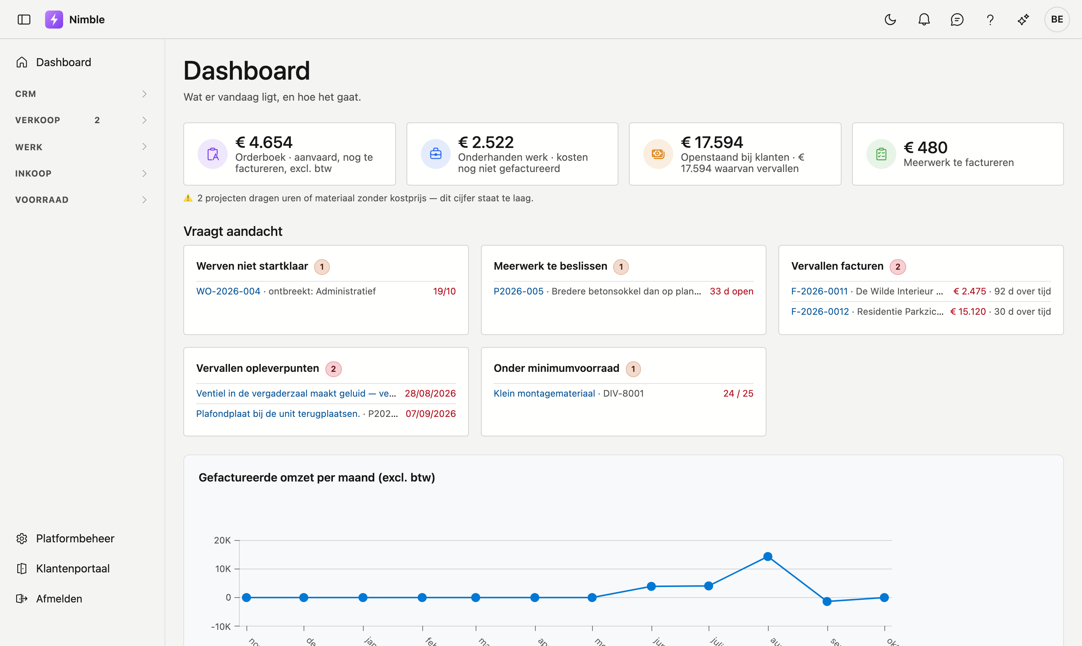1082x646 pixels.
Task: Click the Dashboard home icon
Action: (22, 62)
